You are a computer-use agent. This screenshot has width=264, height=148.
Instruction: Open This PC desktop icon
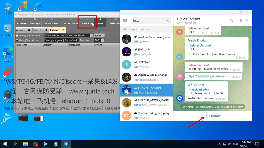[8, 8]
